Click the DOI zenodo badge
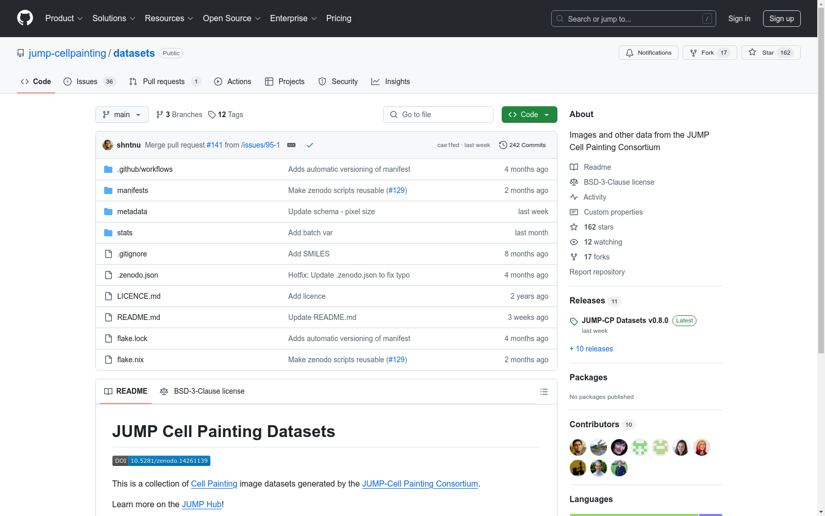Viewport: 825px width, 516px height. pyautogui.click(x=161, y=461)
